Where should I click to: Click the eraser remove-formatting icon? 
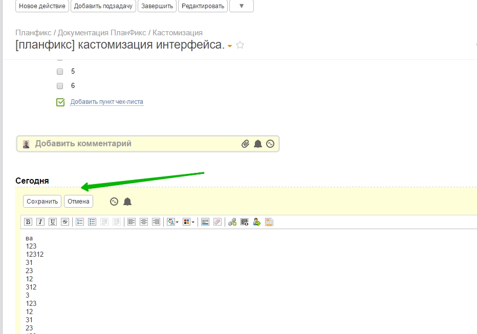coord(218,222)
